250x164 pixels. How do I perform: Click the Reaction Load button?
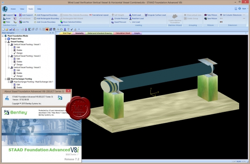(137, 18)
